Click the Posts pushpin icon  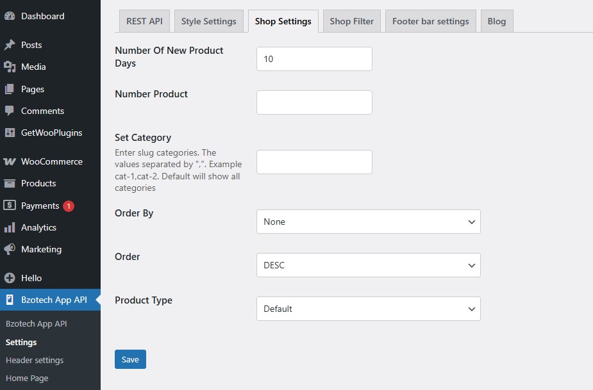click(10, 45)
